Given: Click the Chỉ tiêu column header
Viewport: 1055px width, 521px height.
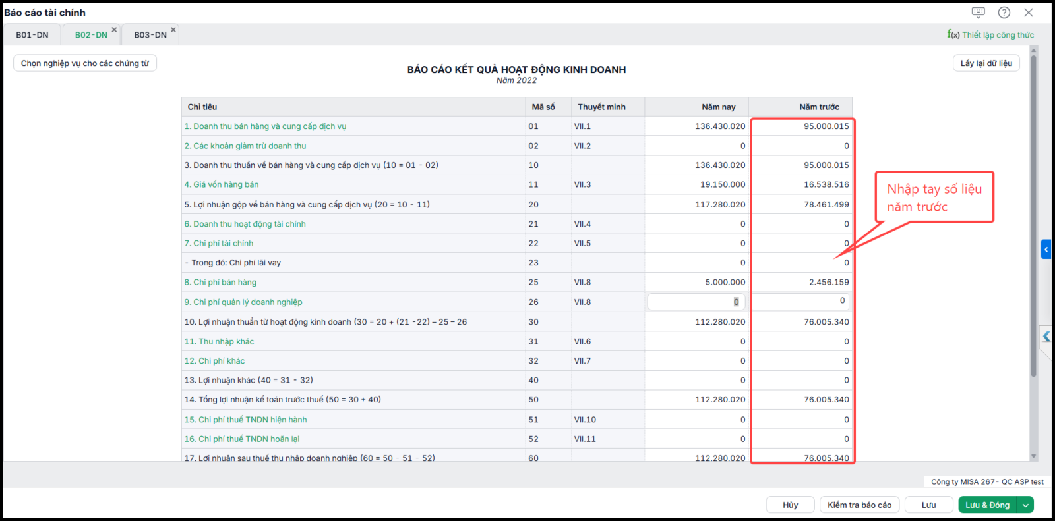Looking at the screenshot, I should [353, 107].
